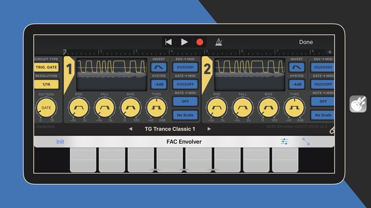Open 01|CCOFF GATE to MIDI selector

point(185,84)
